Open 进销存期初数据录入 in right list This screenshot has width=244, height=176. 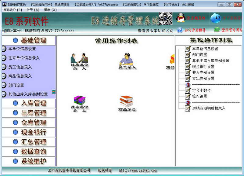coord(209,108)
